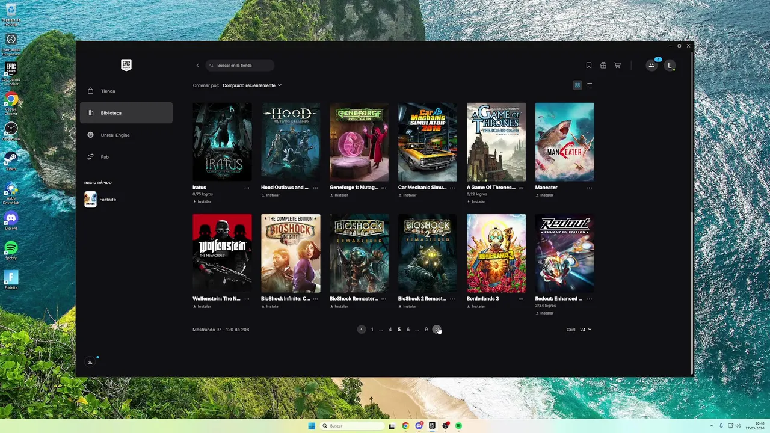This screenshot has height=433, width=770.
Task: Open Spotify from the taskbar
Action: point(458,426)
